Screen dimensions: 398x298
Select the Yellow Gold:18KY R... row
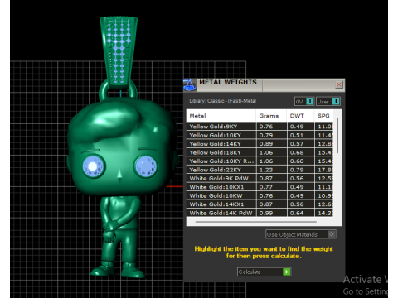click(x=260, y=161)
